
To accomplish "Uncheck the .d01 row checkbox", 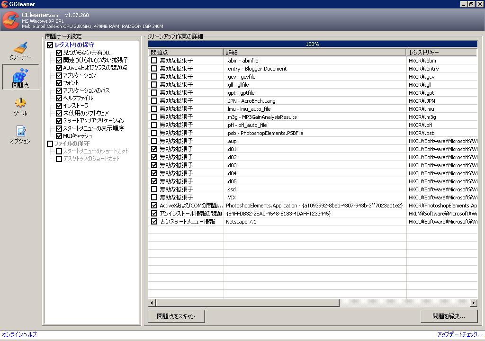I will point(154,149).
